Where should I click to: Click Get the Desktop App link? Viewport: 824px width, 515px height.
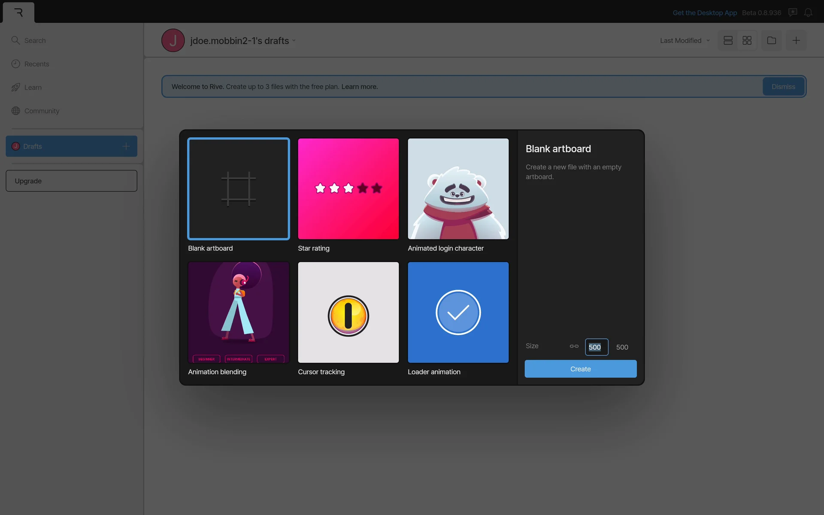[704, 13]
